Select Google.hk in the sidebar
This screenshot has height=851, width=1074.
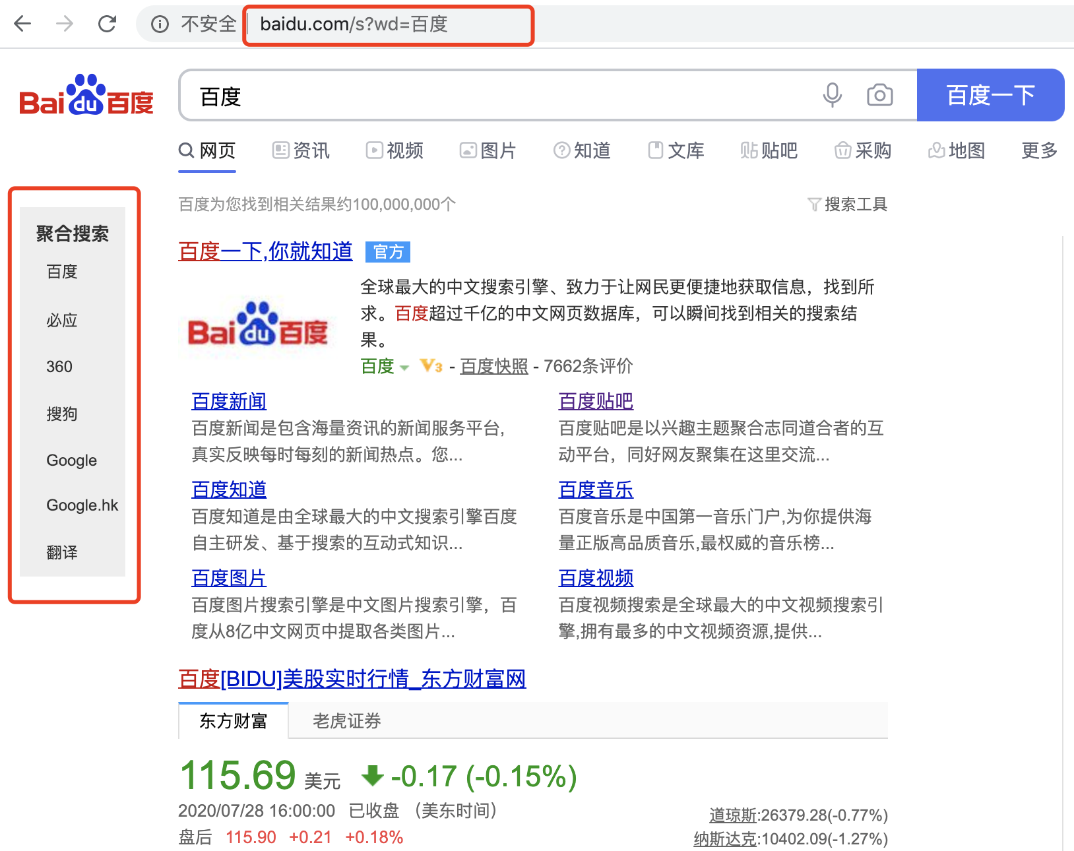pyautogui.click(x=82, y=505)
